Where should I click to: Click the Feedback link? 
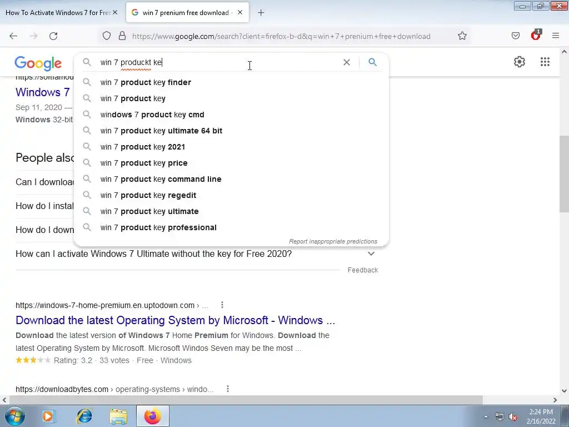[362, 270]
